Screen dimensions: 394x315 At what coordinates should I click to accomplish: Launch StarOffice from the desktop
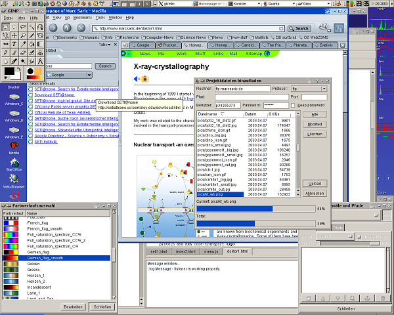coord(13,167)
